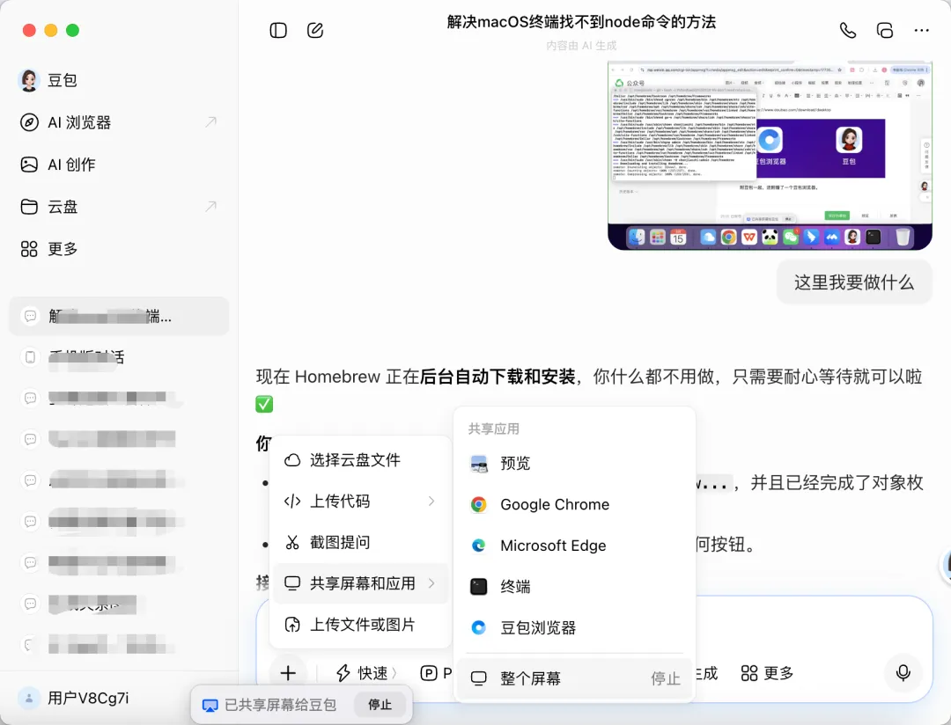Share the Google Chrome application

point(574,504)
